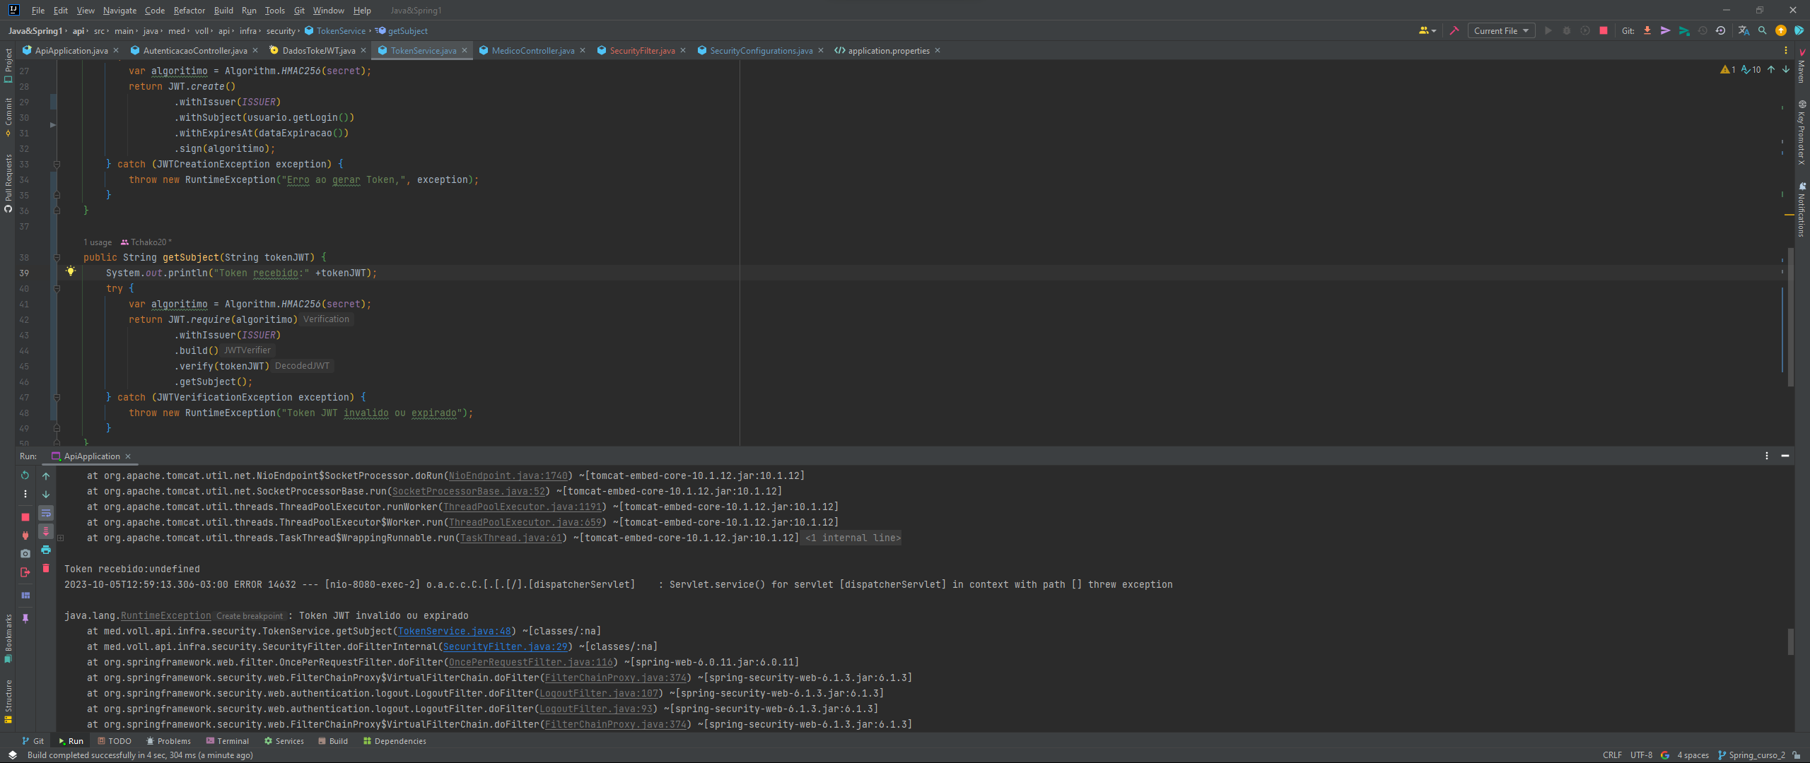Toggle Scroll to End in Run console
The height and width of the screenshot is (763, 1810).
pos(46,531)
